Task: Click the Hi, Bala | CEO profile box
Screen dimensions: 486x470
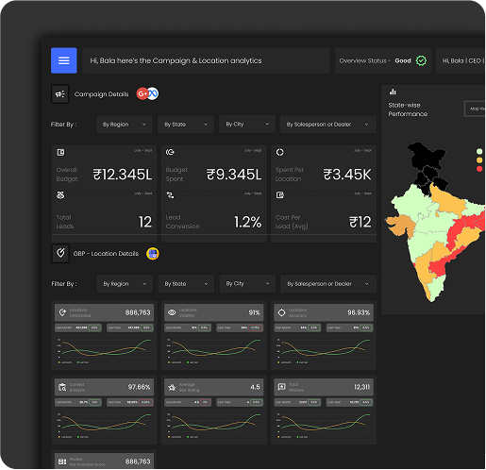Action: point(461,60)
